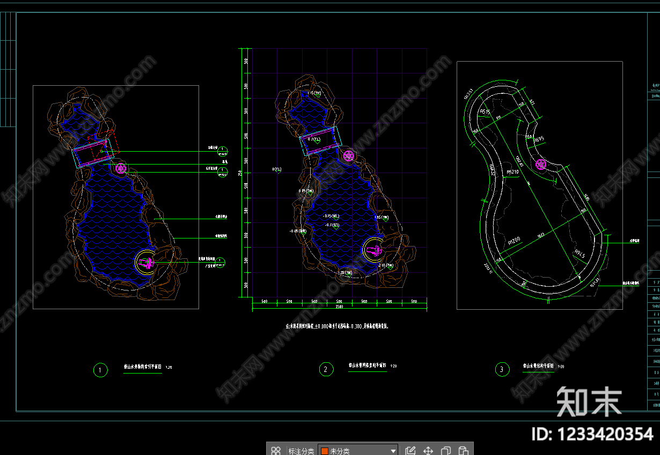660x455 pixels.
Task: Select the R1200 radius dimension text
Action: [x=514, y=241]
